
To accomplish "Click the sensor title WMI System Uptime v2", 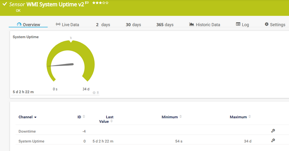I will coord(55,4).
